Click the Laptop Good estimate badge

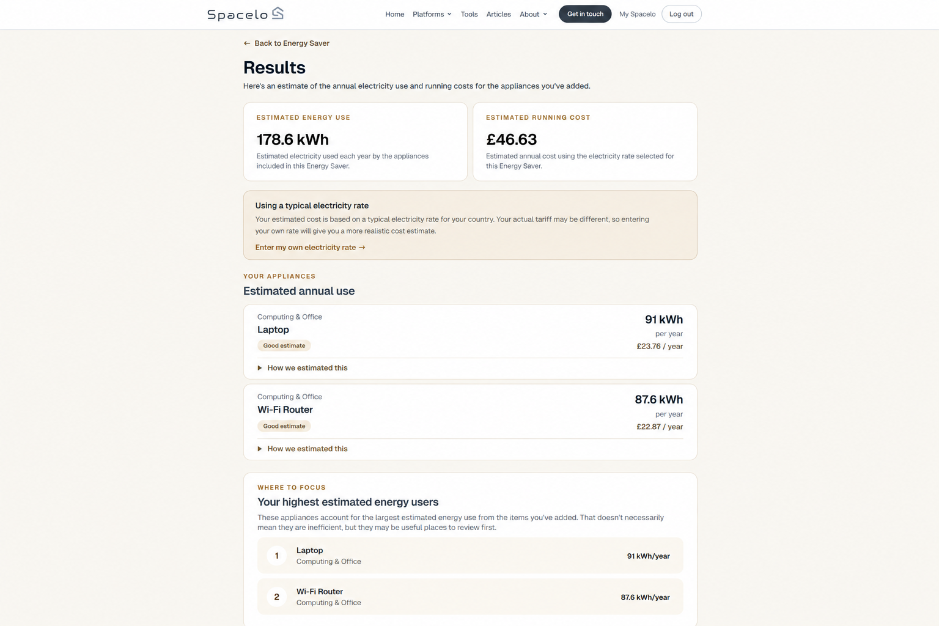[284, 345]
